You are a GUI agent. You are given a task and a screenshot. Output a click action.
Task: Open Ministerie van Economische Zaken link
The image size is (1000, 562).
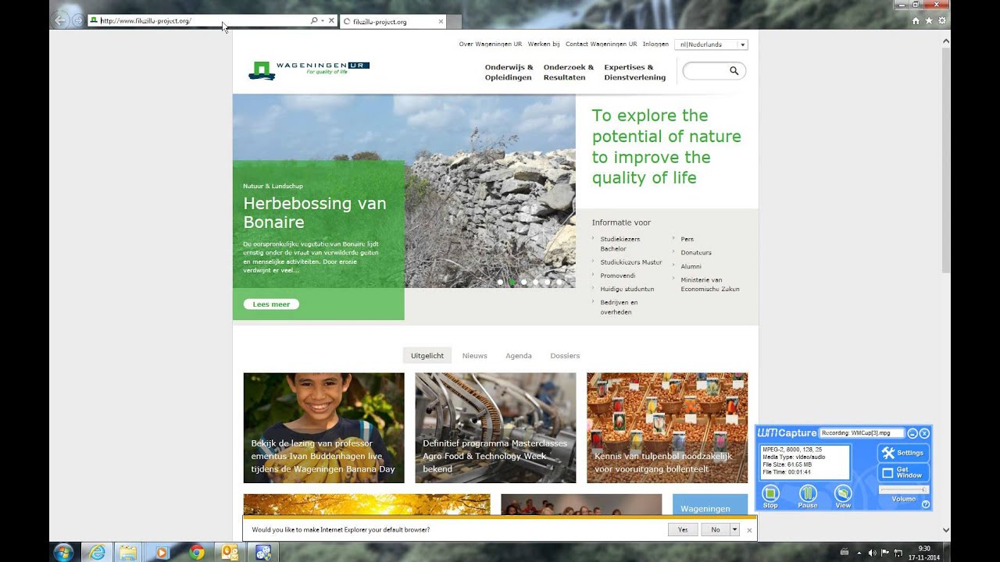tap(710, 284)
